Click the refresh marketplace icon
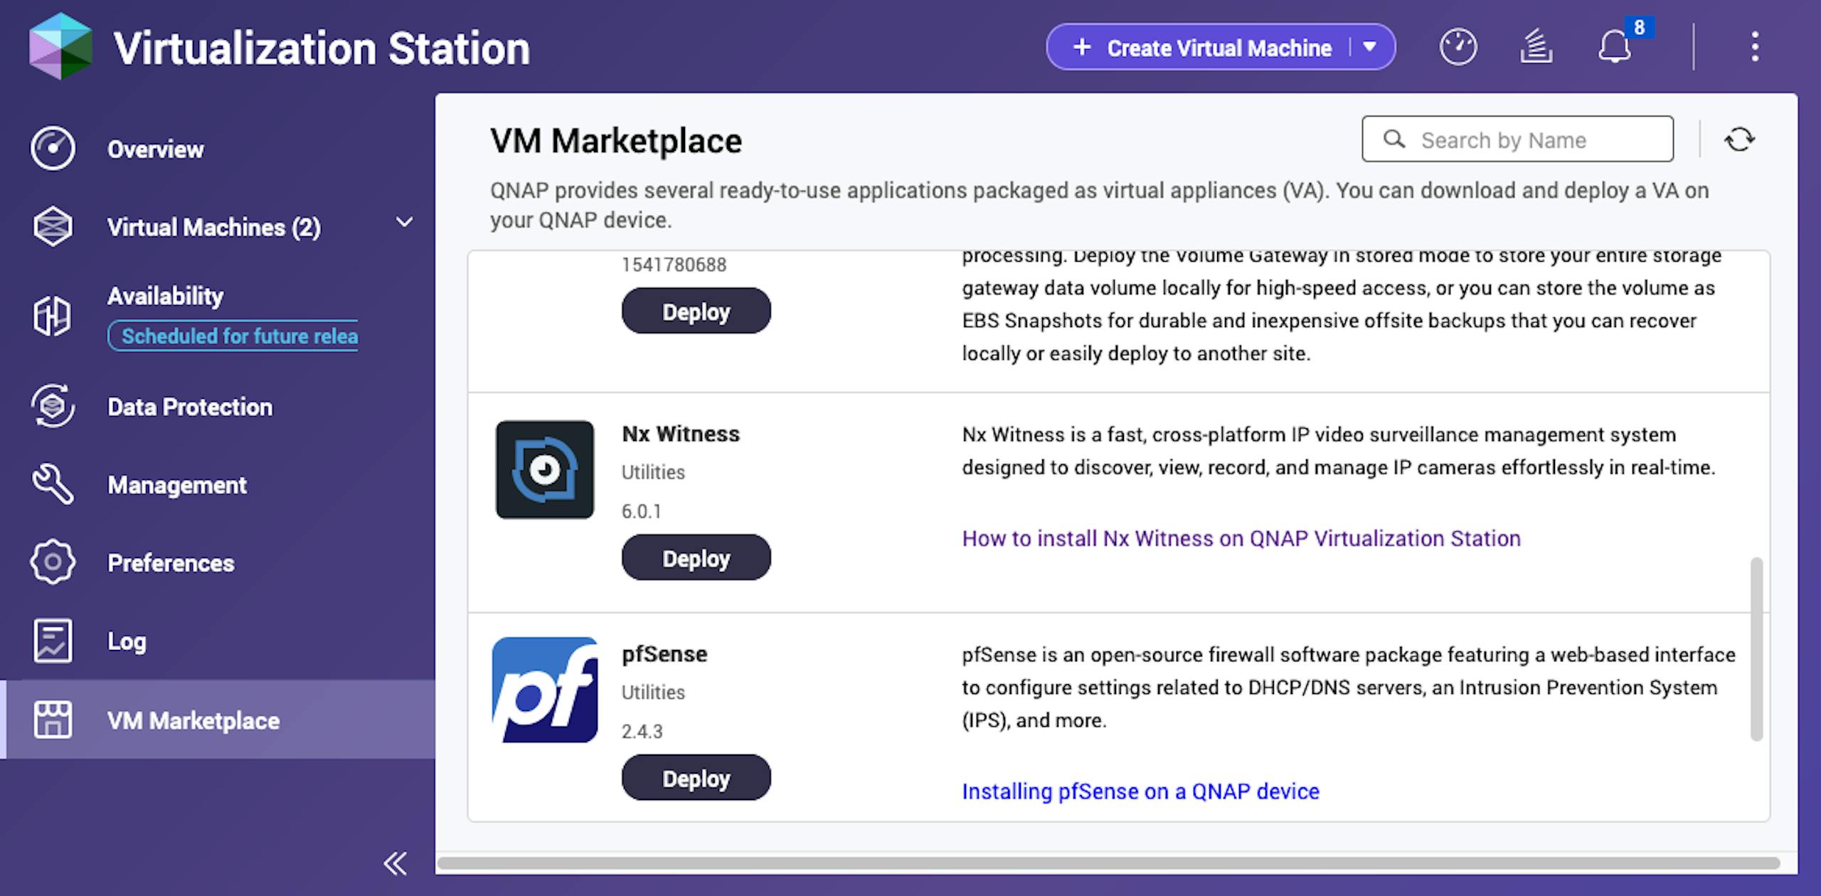Image resolution: width=1821 pixels, height=896 pixels. pos(1739,139)
